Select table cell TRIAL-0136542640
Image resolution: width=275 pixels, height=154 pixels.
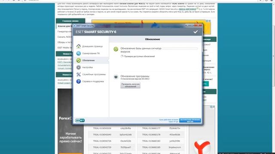[x=102, y=135]
